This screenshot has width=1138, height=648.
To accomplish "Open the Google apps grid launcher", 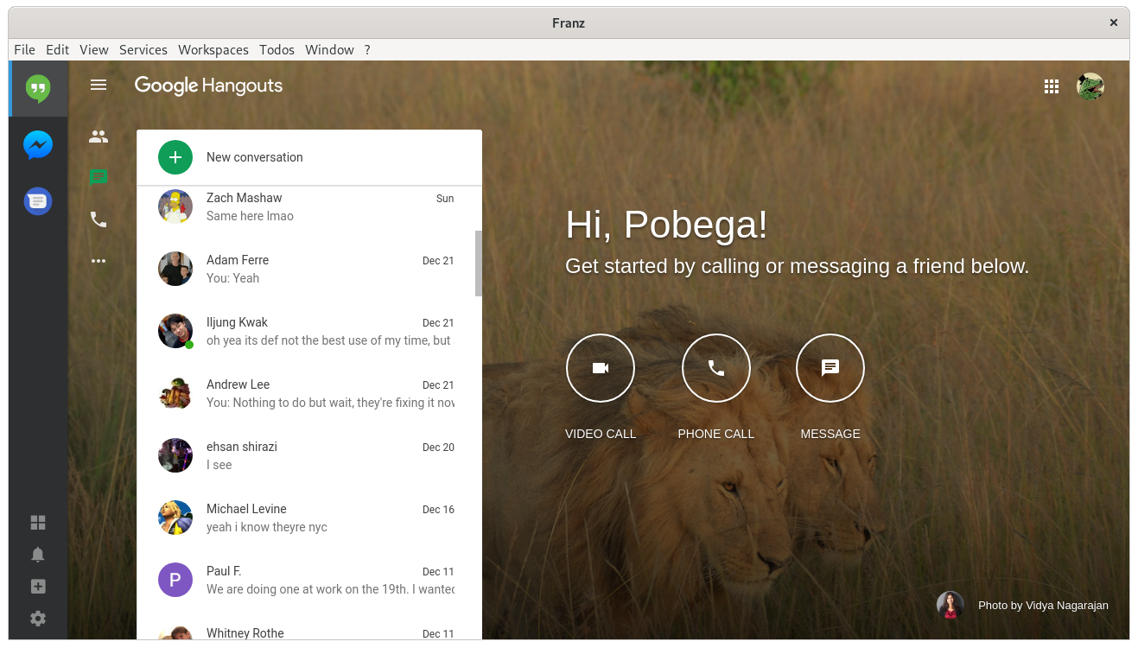I will tap(1052, 86).
